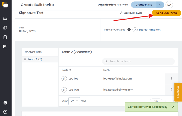Screen dimensions: 182x116
Task: Click Edit Bulk Invite
Action: [131, 13]
